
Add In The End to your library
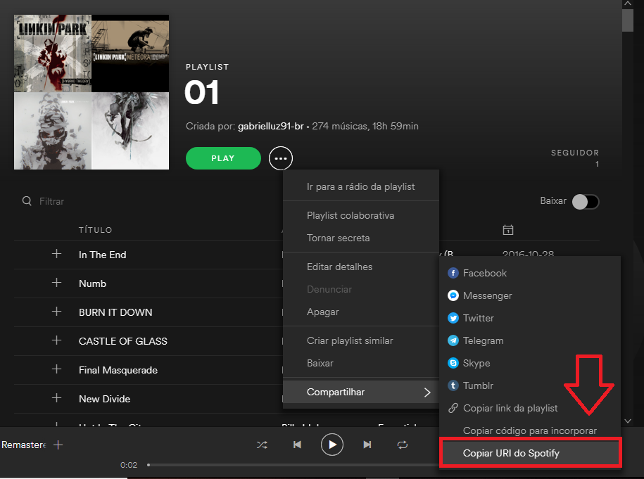click(58, 255)
